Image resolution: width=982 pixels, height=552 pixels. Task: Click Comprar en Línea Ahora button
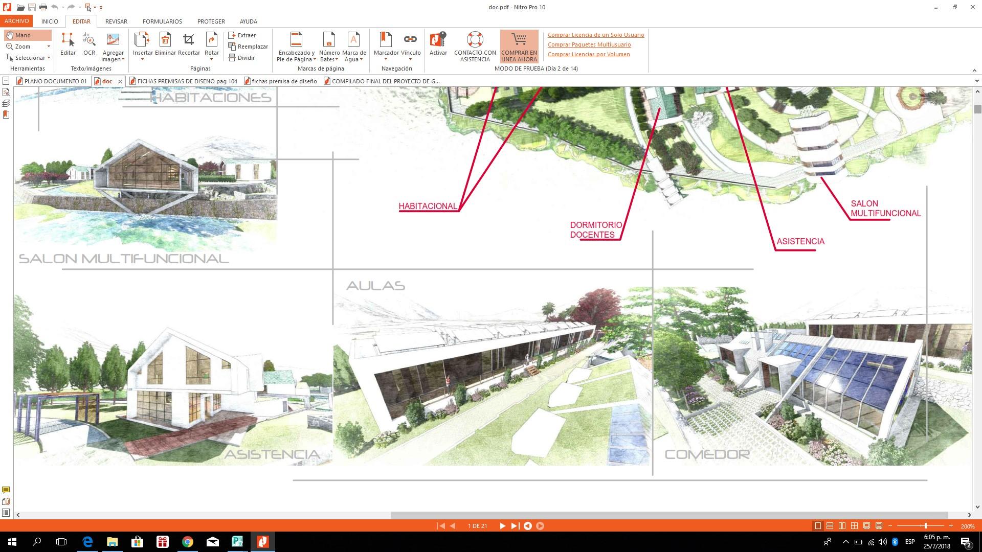click(519, 46)
